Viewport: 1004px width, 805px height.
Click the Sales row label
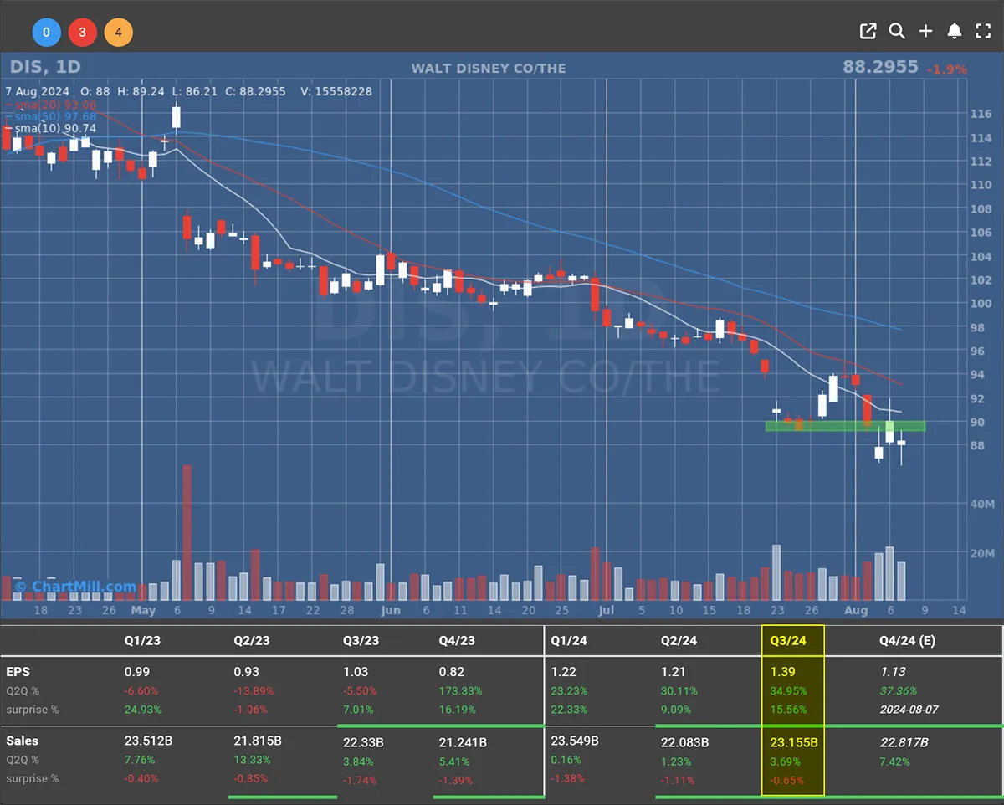[x=22, y=741]
